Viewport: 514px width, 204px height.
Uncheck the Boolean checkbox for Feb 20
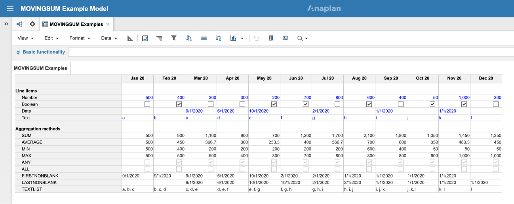pos(179,104)
